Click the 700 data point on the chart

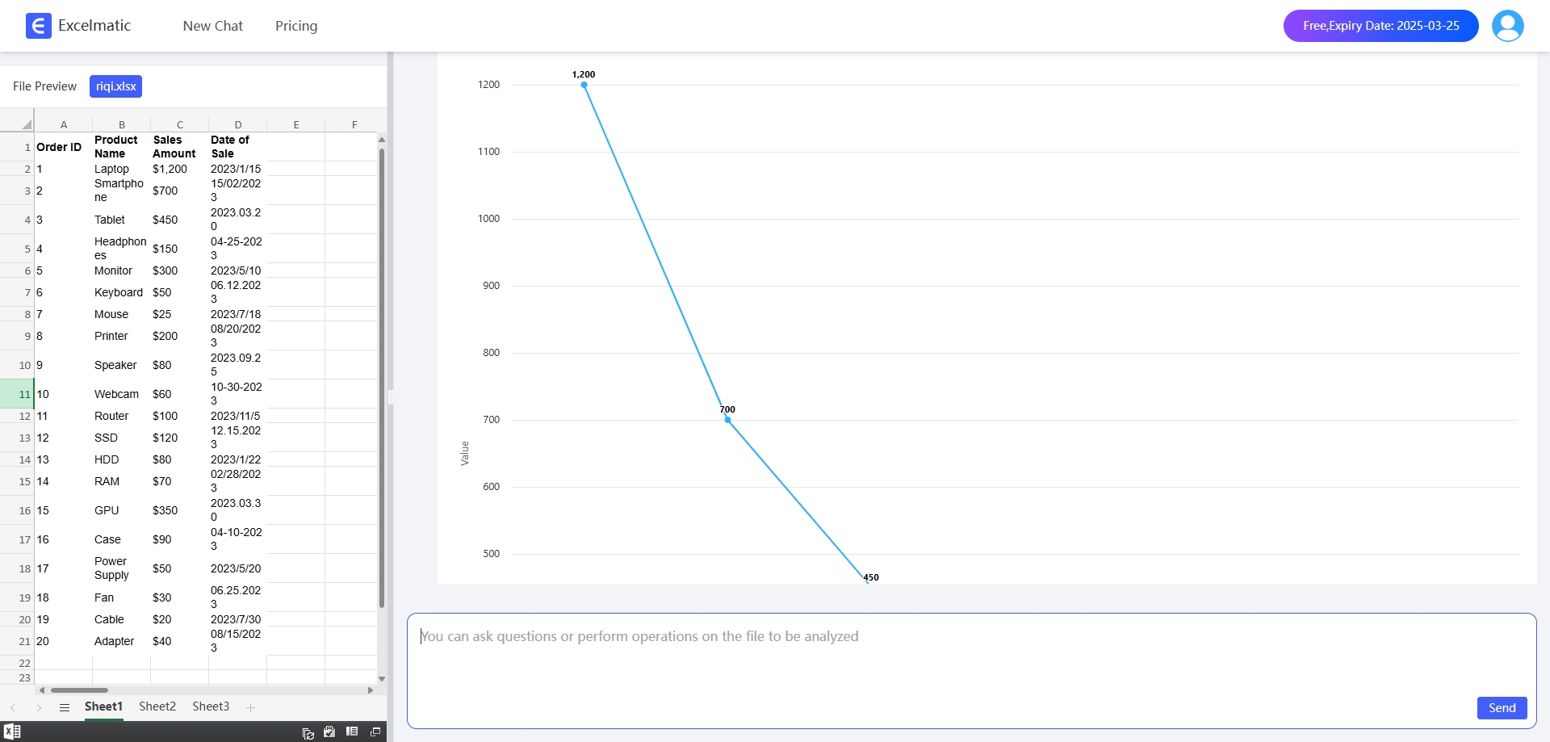pos(727,420)
